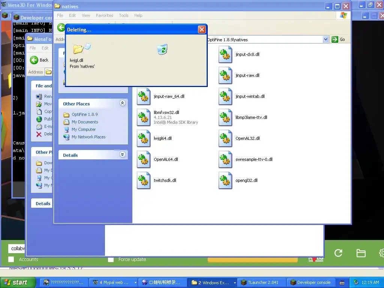Collapse the Other Places panel
This screenshot has width=384, height=288.
click(x=123, y=103)
